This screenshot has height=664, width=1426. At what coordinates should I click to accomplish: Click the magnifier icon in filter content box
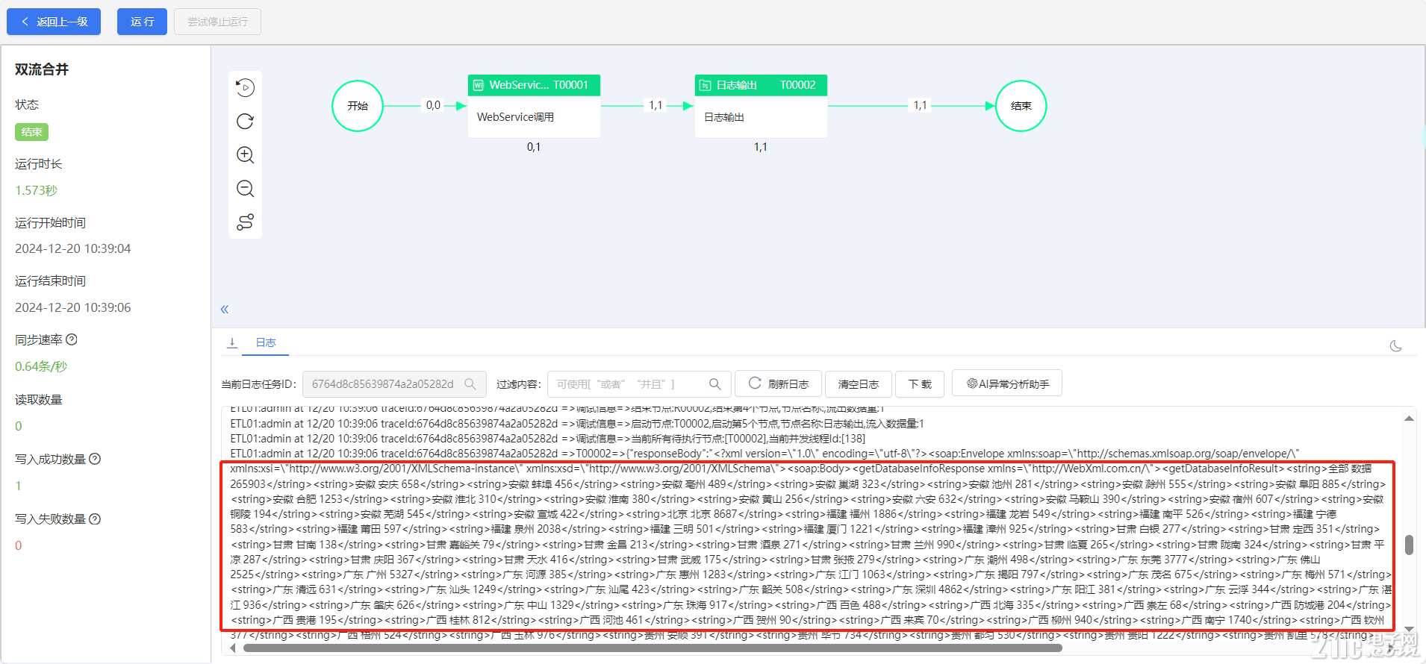tap(714, 384)
